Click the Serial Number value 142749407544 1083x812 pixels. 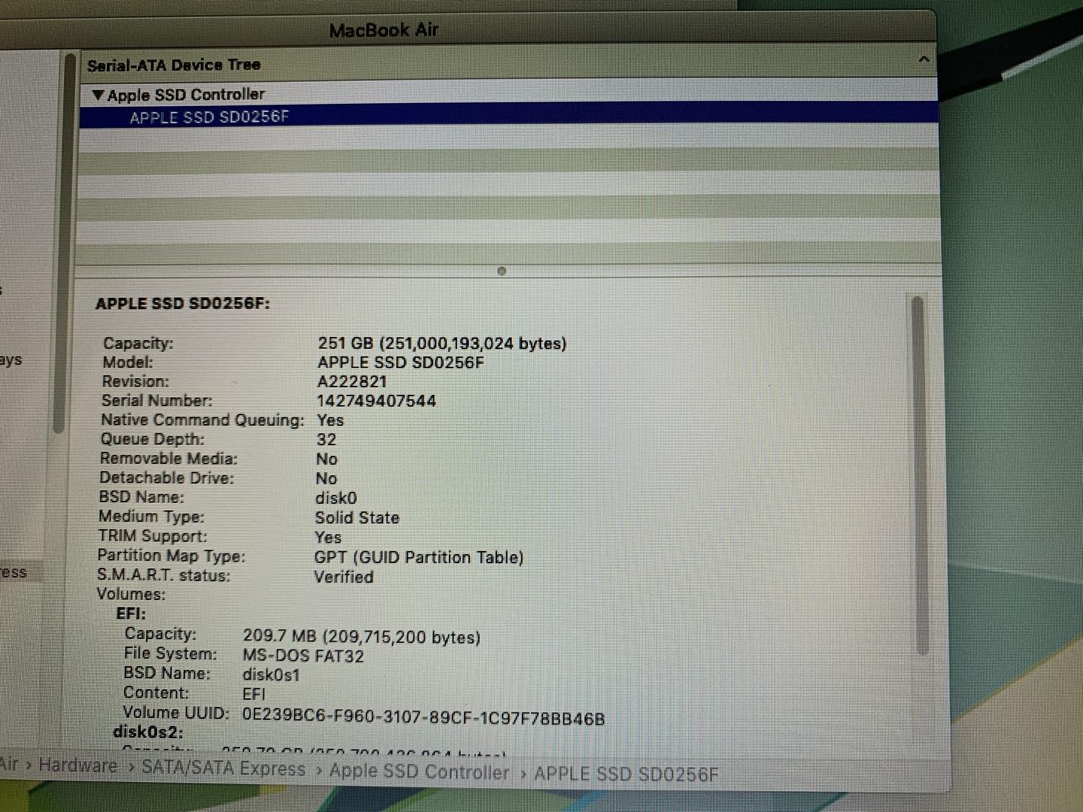(x=376, y=401)
